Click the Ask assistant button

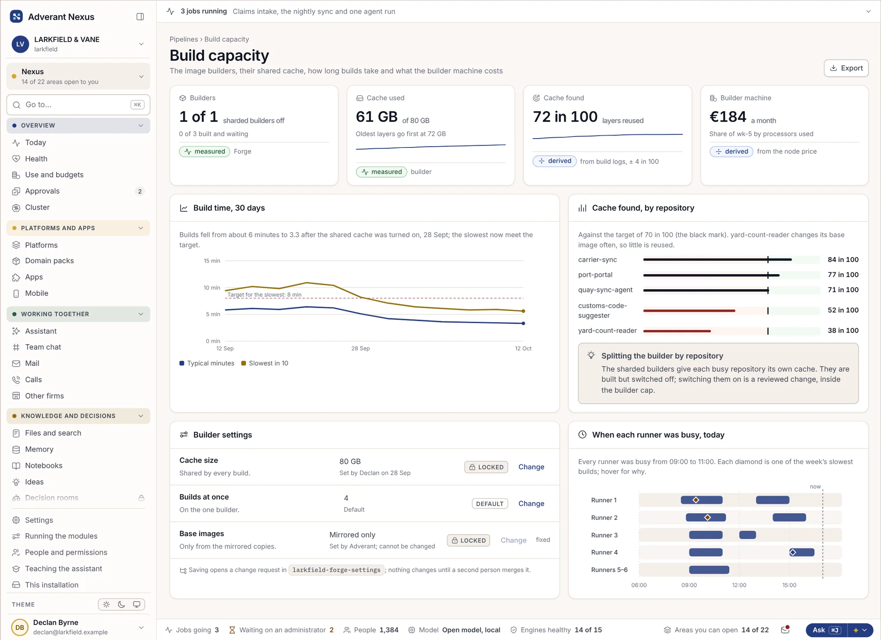(827, 630)
